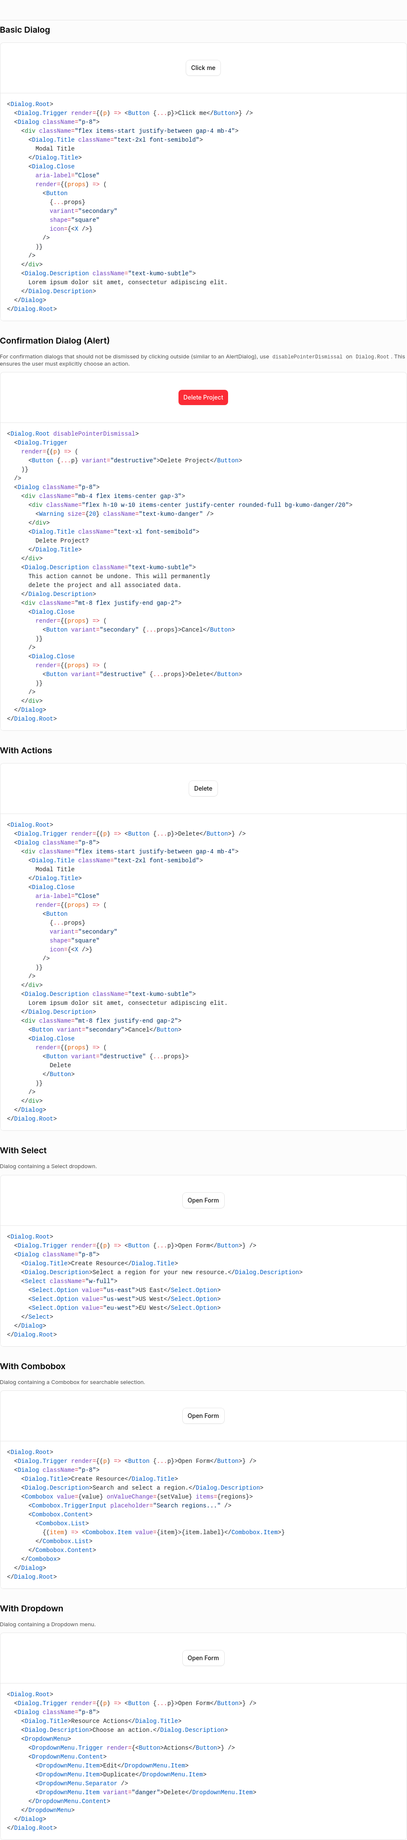Click "This action cannot be undone" code line

tap(119, 576)
